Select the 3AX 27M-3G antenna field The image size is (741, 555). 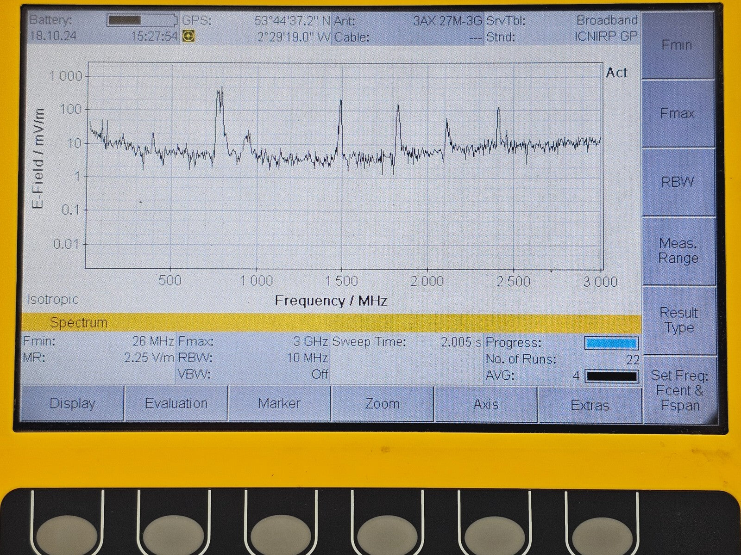pyautogui.click(x=447, y=20)
